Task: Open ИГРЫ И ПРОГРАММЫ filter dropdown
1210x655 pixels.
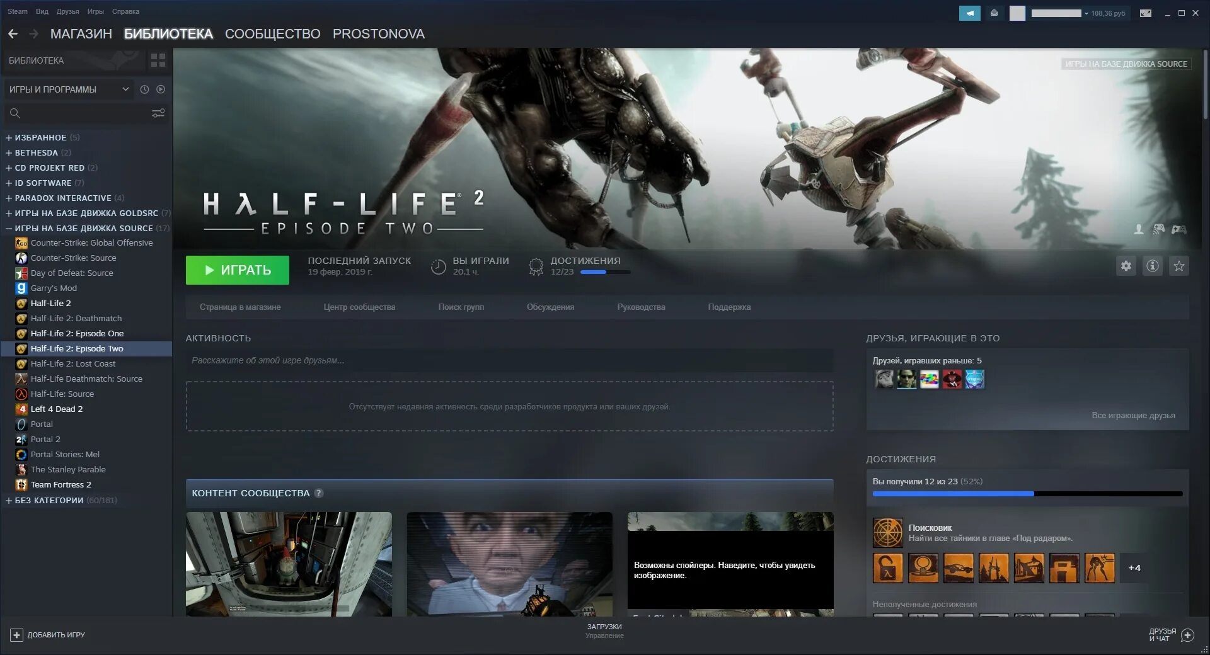Action: [69, 89]
